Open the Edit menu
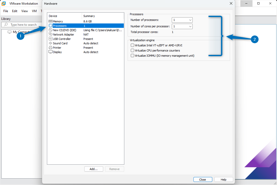This screenshot has height=185, width=277. pyautogui.click(x=14, y=11)
